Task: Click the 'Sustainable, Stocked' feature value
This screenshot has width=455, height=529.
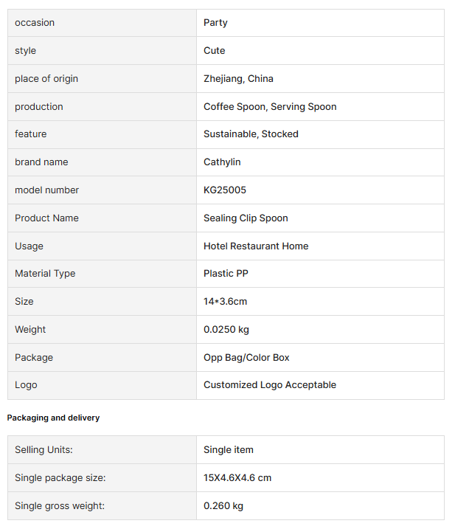Action: [251, 134]
